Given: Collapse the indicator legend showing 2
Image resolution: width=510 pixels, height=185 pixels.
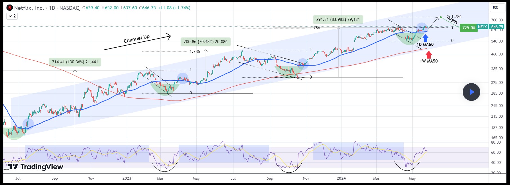Looking at the screenshot, I should point(12,16).
